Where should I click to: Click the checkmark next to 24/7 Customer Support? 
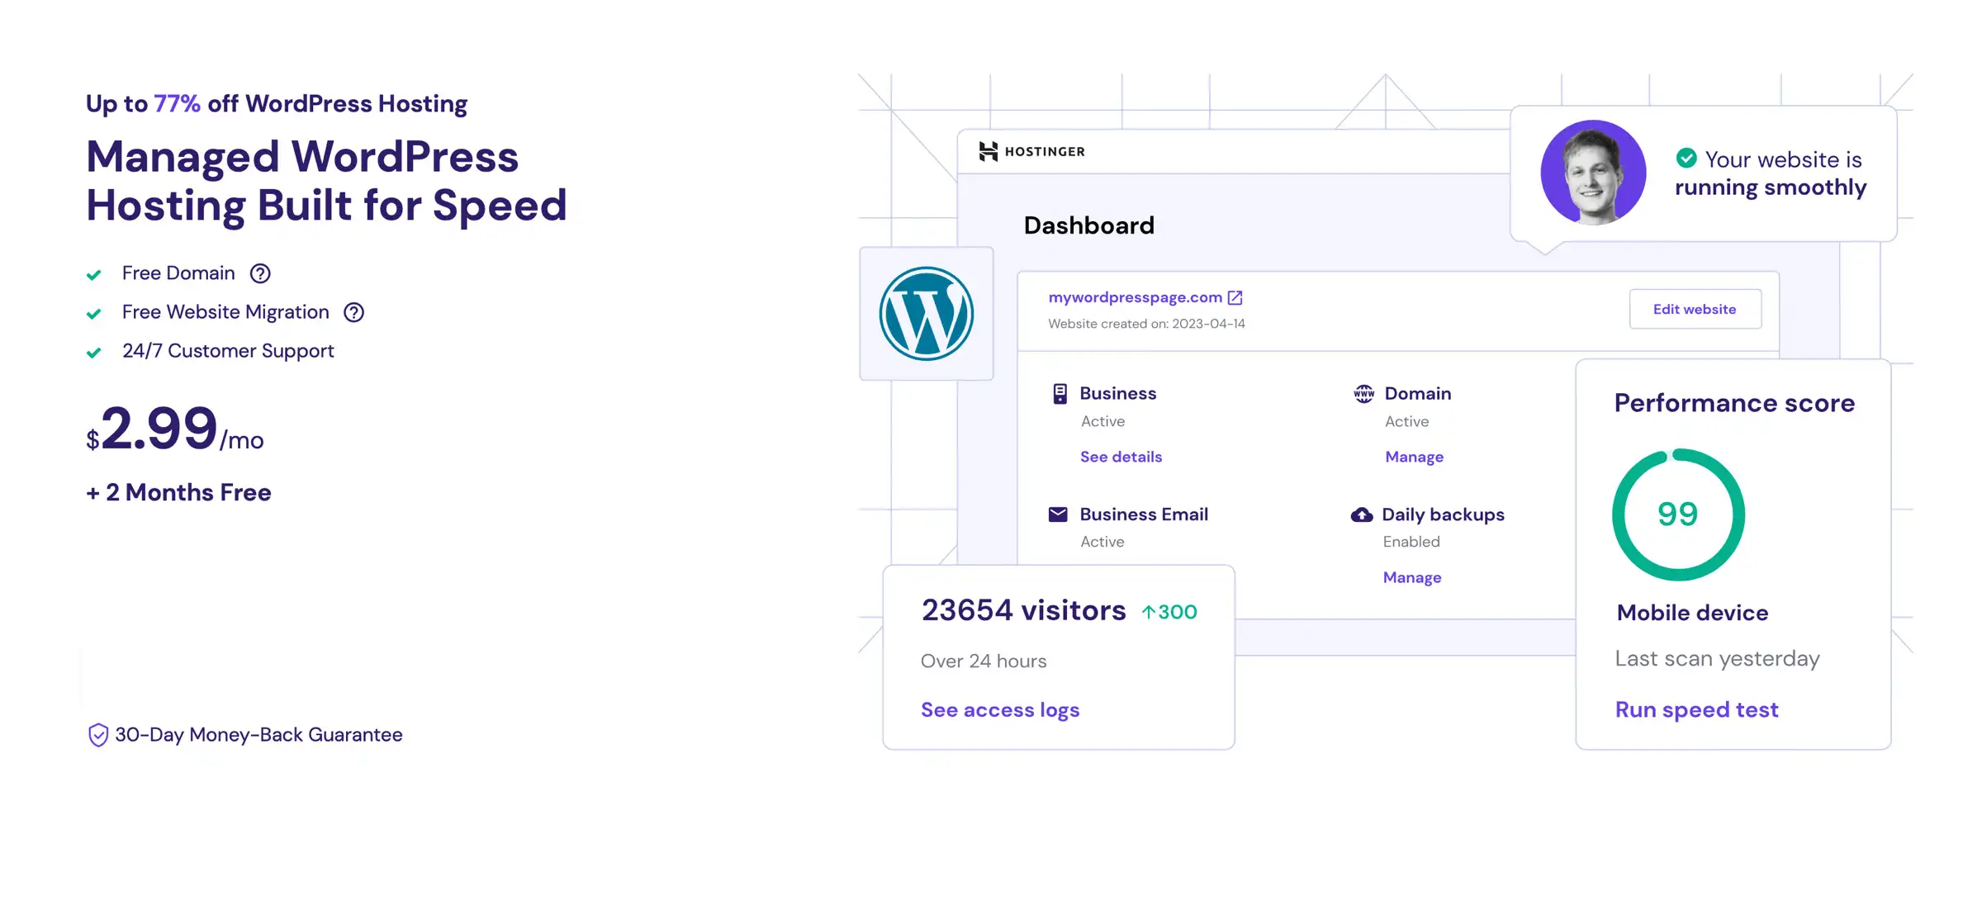coord(94,353)
